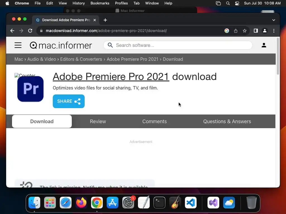Viewport: 286px width, 214px height.
Task: Click the SHARE button
Action: (x=69, y=101)
